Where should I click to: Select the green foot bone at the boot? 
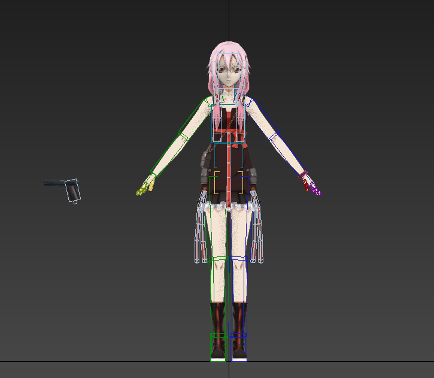[218, 347]
